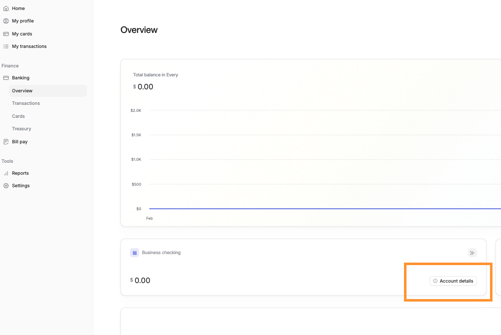Go to Cards under Banking
Image resolution: width=501 pixels, height=335 pixels.
[x=18, y=116]
